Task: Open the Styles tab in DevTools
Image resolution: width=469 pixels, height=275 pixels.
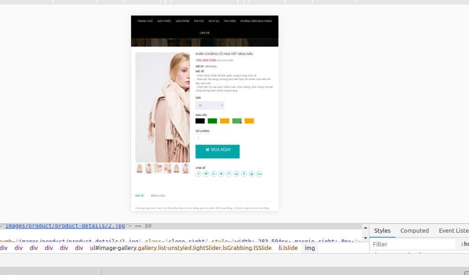Action: tap(382, 230)
